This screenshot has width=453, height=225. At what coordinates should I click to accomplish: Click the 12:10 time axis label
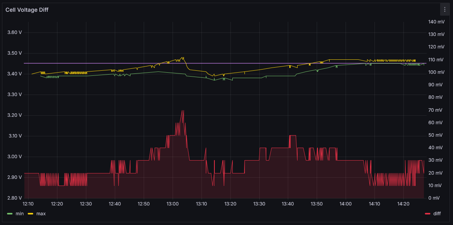click(x=28, y=204)
